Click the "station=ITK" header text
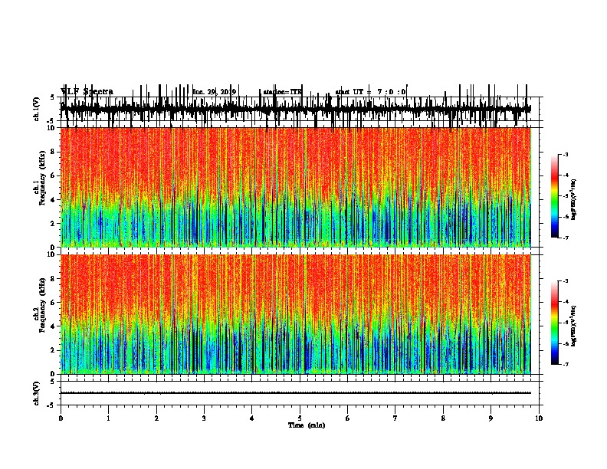The width and height of the screenshot is (607, 469). point(282,92)
